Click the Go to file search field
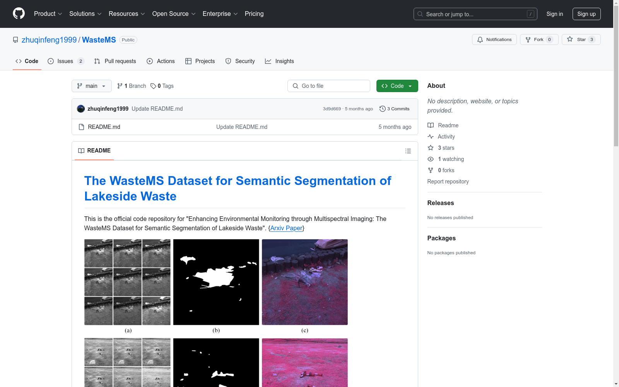The width and height of the screenshot is (619, 387). pos(329,86)
